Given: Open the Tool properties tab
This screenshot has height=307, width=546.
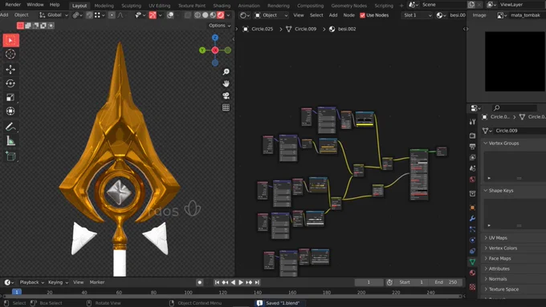Looking at the screenshot, I should 472,122.
